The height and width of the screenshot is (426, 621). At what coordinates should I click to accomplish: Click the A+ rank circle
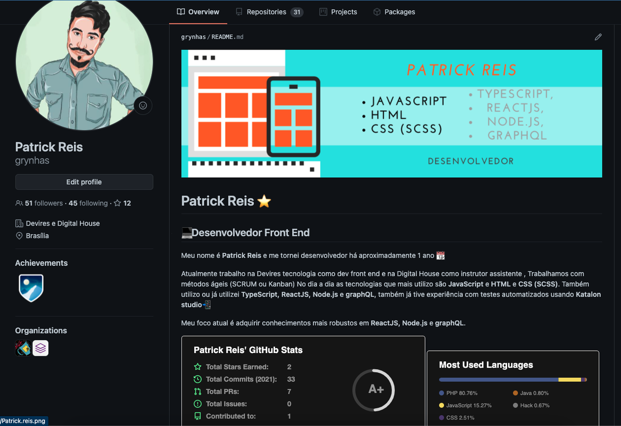click(374, 390)
